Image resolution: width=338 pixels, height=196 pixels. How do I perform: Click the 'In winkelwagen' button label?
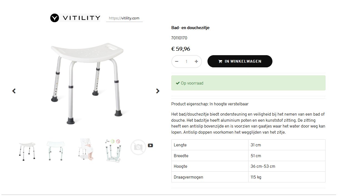[x=243, y=62]
